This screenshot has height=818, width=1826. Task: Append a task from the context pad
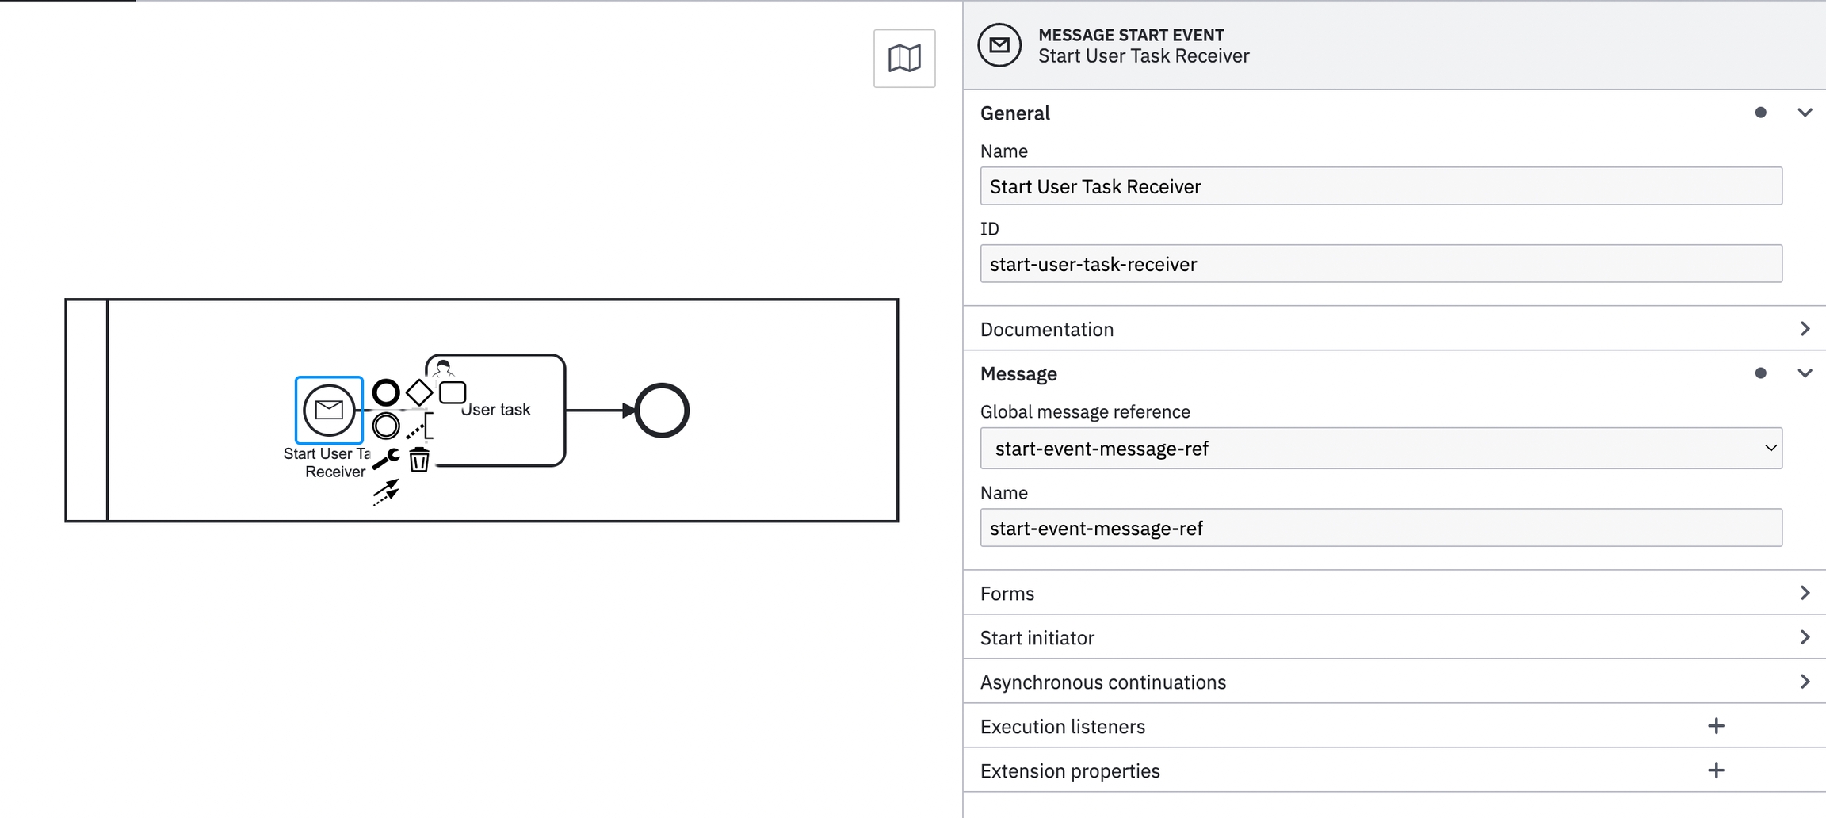click(x=453, y=392)
